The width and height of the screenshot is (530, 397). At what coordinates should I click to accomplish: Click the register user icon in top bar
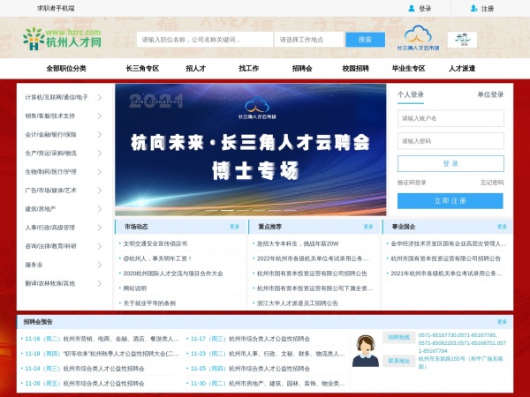473,9
